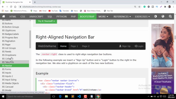Viewport: 176px width, 99px height.
Task: Open Chrome from the taskbar
Action: (x=98, y=97)
